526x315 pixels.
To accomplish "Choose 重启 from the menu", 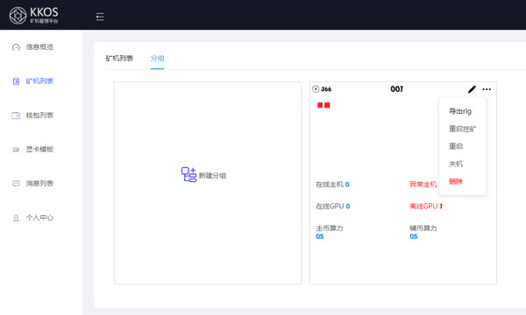I will [456, 146].
